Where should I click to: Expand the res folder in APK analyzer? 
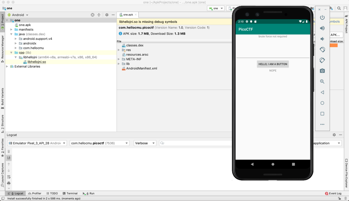(x=119, y=50)
